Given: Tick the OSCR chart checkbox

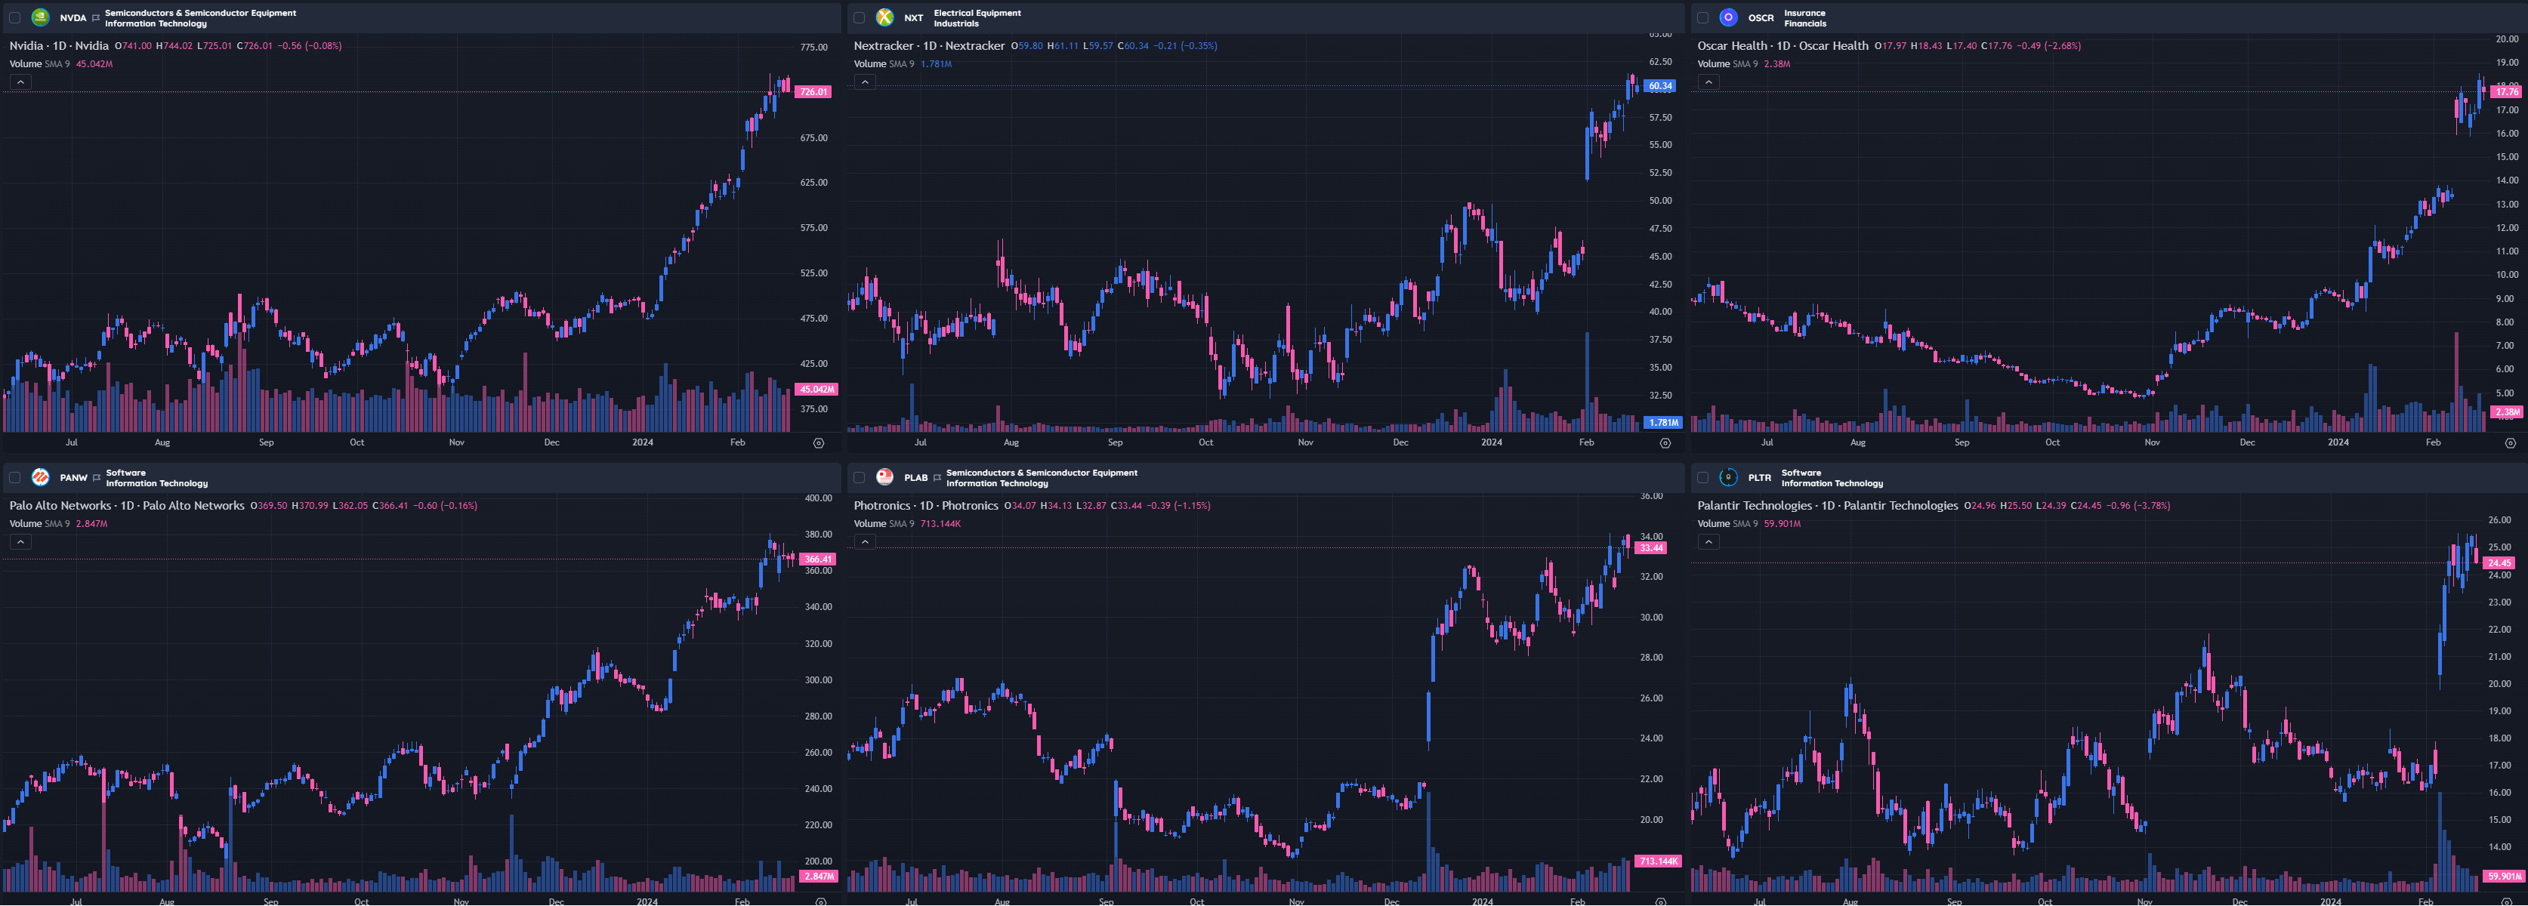Looking at the screenshot, I should pyautogui.click(x=1702, y=17).
